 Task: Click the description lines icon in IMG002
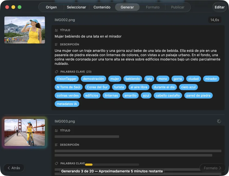pos(56,45)
